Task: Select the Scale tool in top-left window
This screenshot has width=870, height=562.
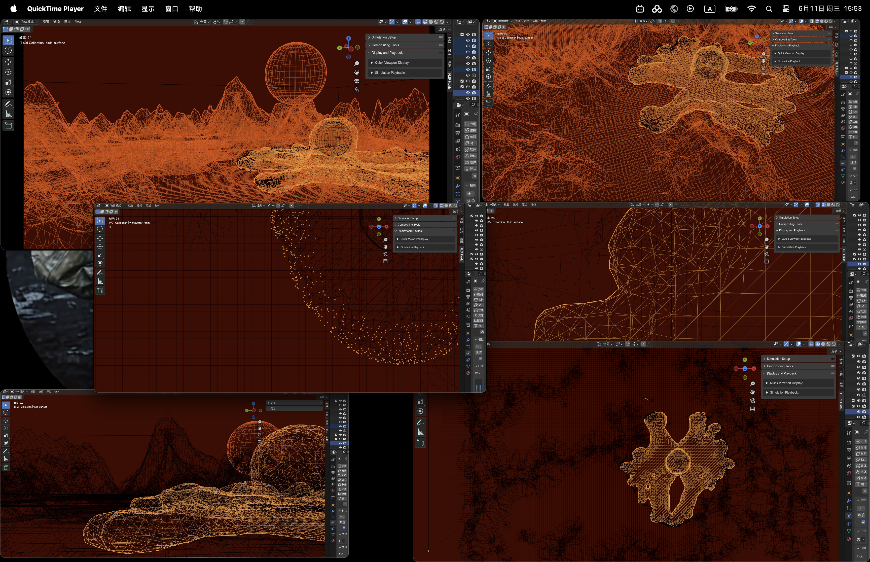Action: click(x=8, y=82)
